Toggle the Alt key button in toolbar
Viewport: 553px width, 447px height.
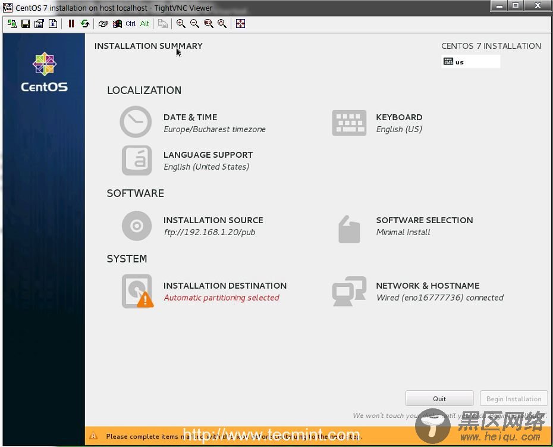pos(144,24)
